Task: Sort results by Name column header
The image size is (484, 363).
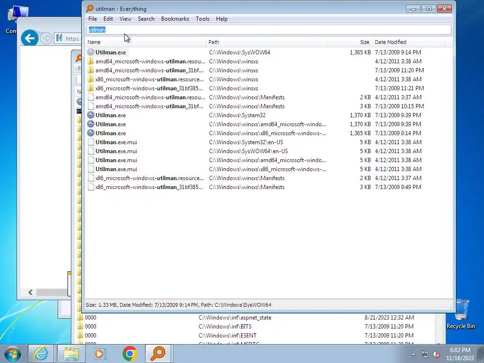Action: pos(146,42)
